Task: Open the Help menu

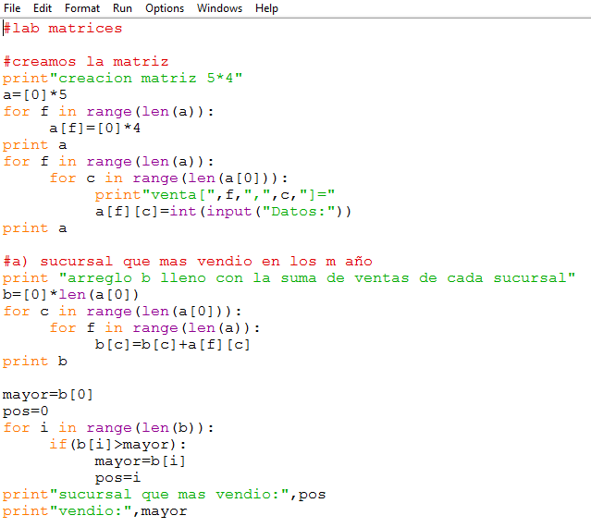Action: [x=266, y=8]
